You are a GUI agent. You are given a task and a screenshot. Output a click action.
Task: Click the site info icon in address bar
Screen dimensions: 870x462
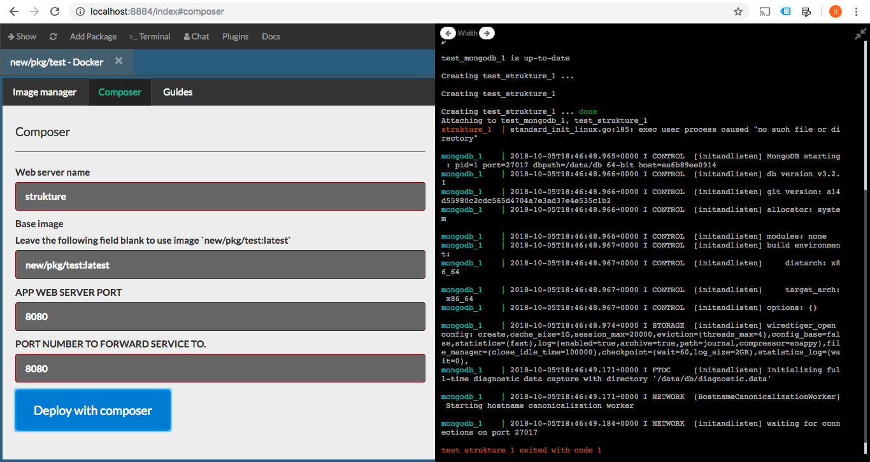click(x=79, y=11)
